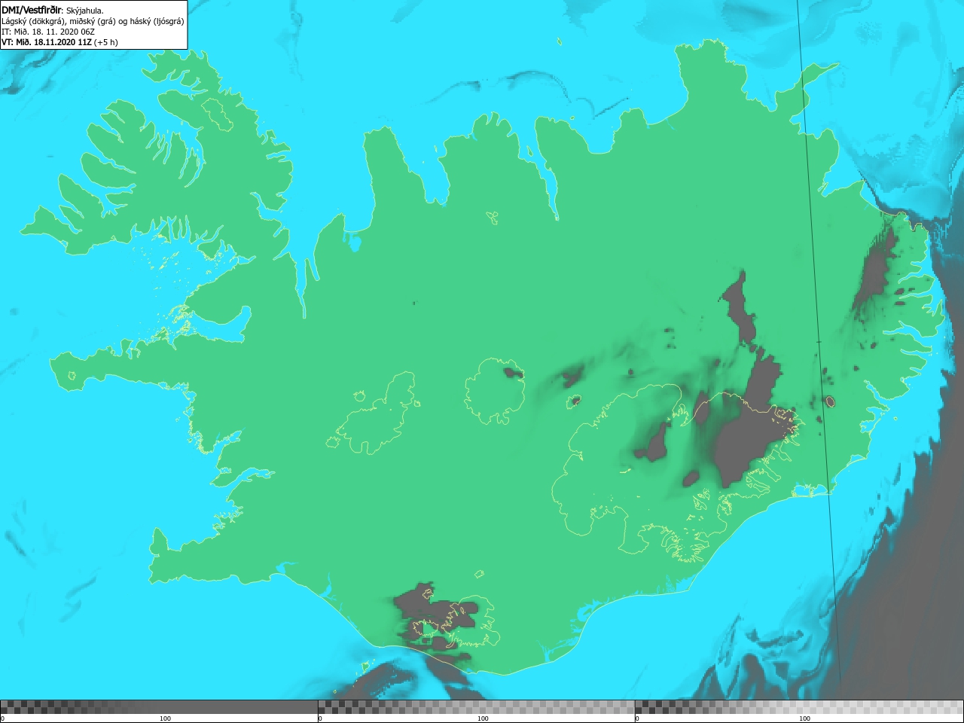Screen dimensions: 964x723
Task: Click the light gray high-cloud color scale bar
Action: tap(799, 707)
